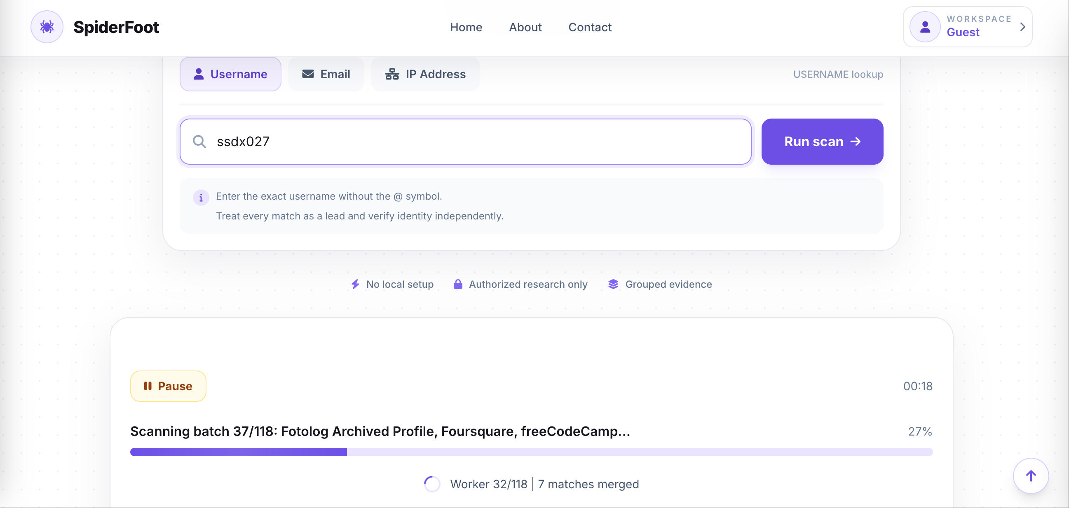Click the Authorized research only text
This screenshot has width=1069, height=508.
click(x=528, y=284)
